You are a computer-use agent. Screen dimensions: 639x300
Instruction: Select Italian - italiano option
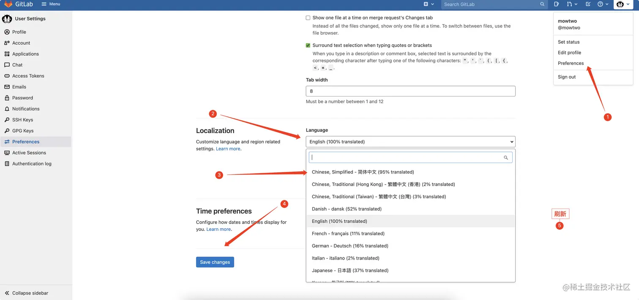[x=410, y=258]
